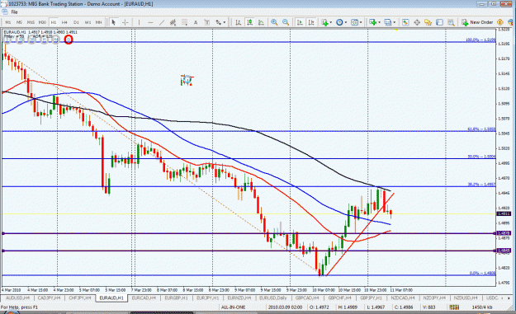
Task: Zoom out on the chart
Action: [286, 22]
